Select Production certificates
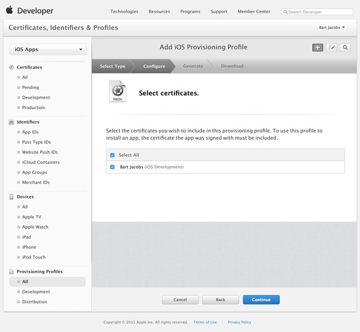This screenshot has width=360, height=332. 33,107
